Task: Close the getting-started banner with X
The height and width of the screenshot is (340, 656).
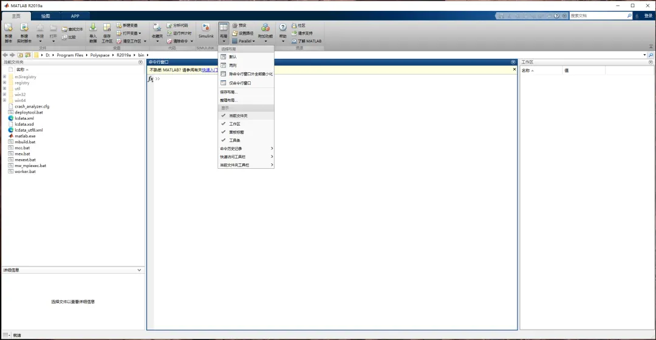Action: [514, 69]
